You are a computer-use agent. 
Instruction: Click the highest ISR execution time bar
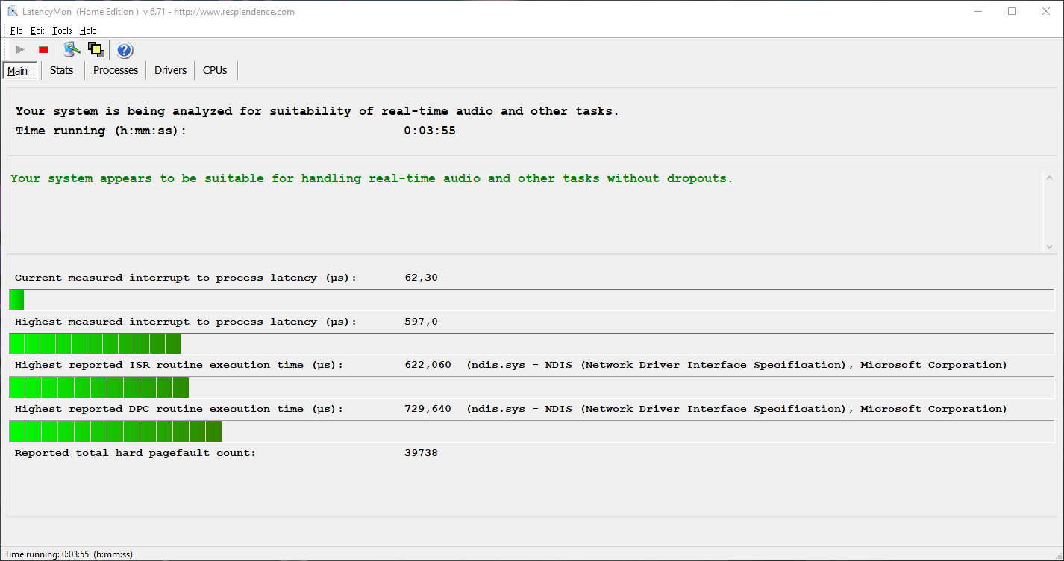click(x=532, y=387)
